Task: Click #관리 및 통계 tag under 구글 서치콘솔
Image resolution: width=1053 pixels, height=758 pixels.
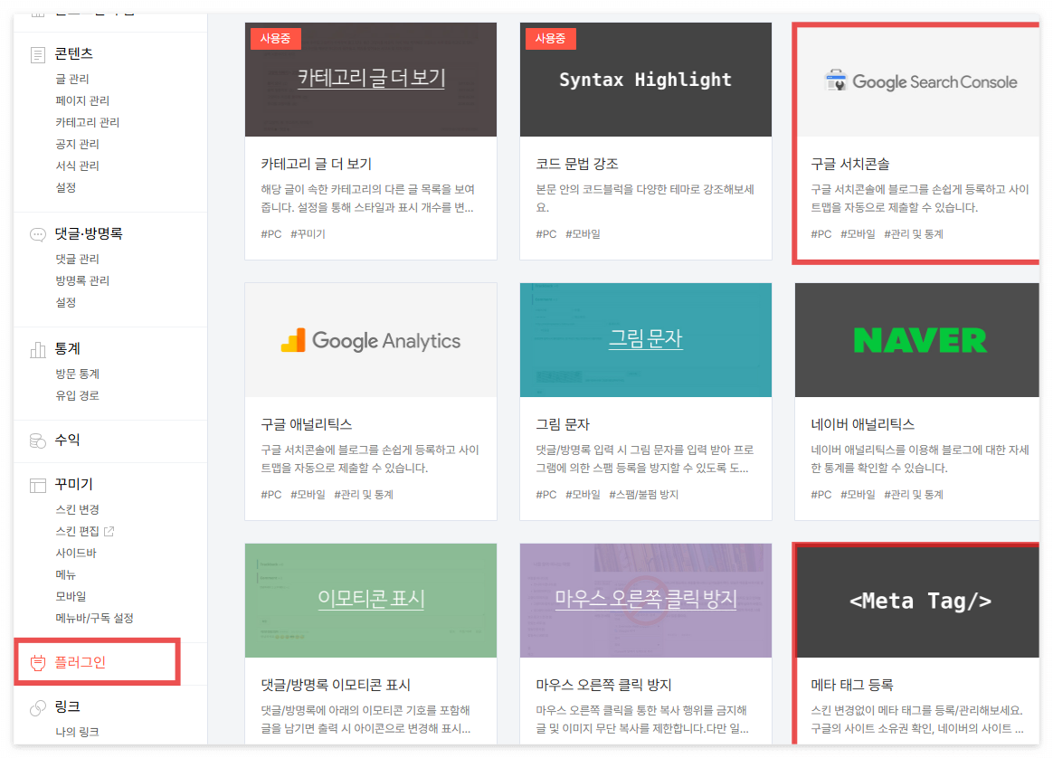Action: point(914,233)
